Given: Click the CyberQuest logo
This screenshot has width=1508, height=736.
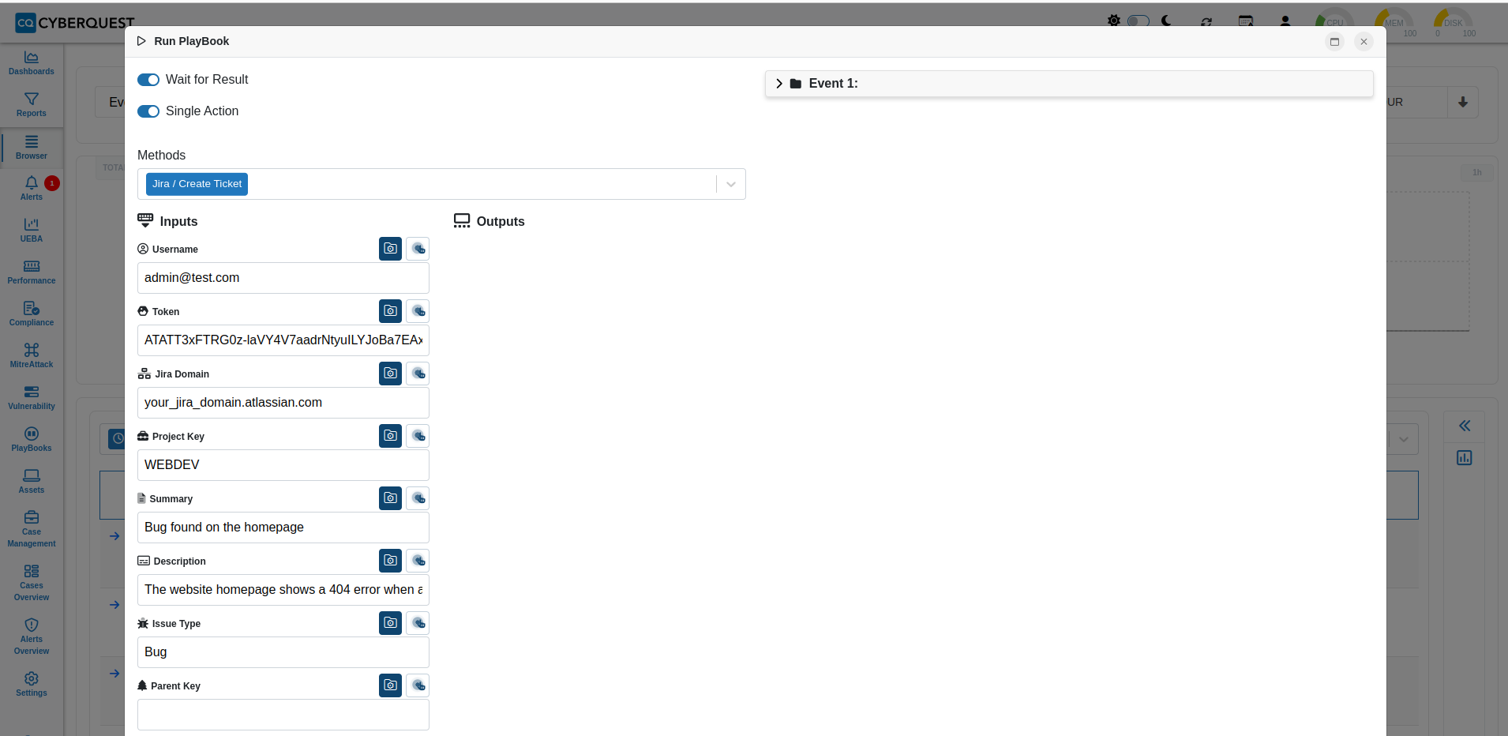Looking at the screenshot, I should pyautogui.click(x=75, y=23).
